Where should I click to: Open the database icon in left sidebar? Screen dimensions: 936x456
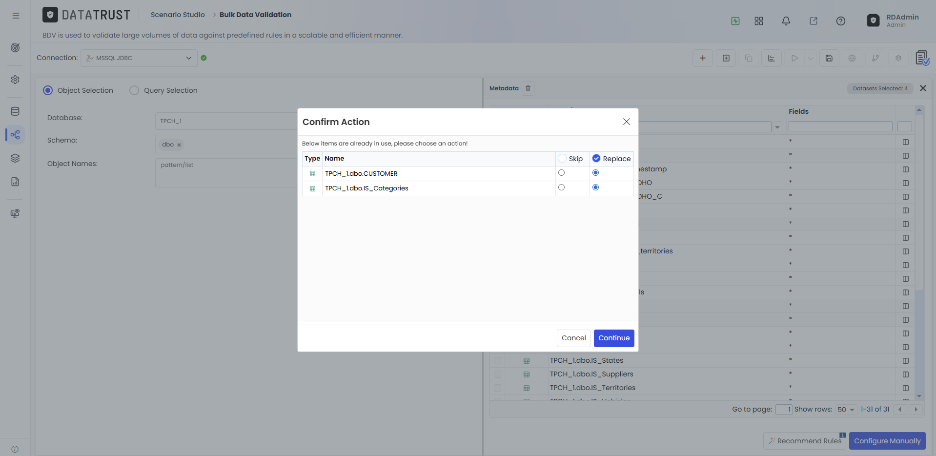click(15, 111)
